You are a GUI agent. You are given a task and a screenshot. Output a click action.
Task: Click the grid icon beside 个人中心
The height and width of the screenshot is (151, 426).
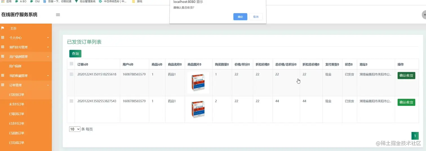point(3,37)
